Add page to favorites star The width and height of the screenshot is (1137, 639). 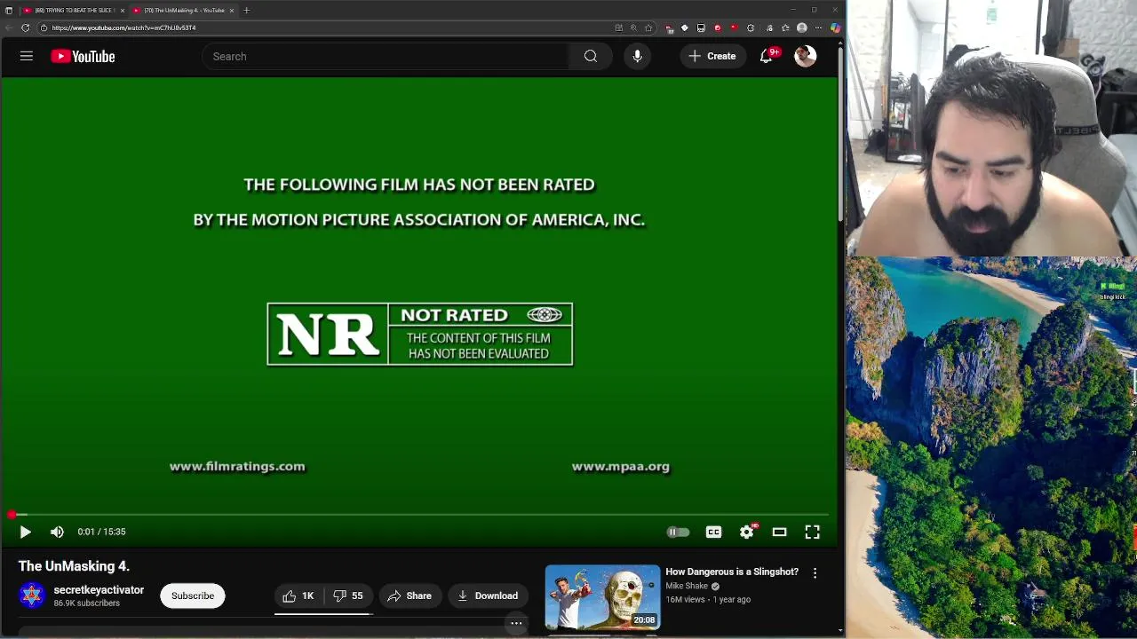point(648,28)
